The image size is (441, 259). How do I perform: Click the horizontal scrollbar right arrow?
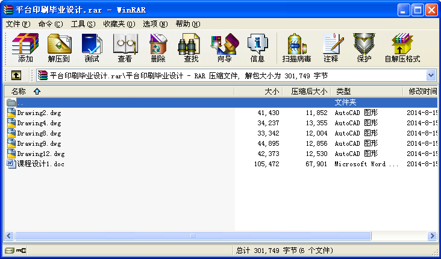point(433,236)
